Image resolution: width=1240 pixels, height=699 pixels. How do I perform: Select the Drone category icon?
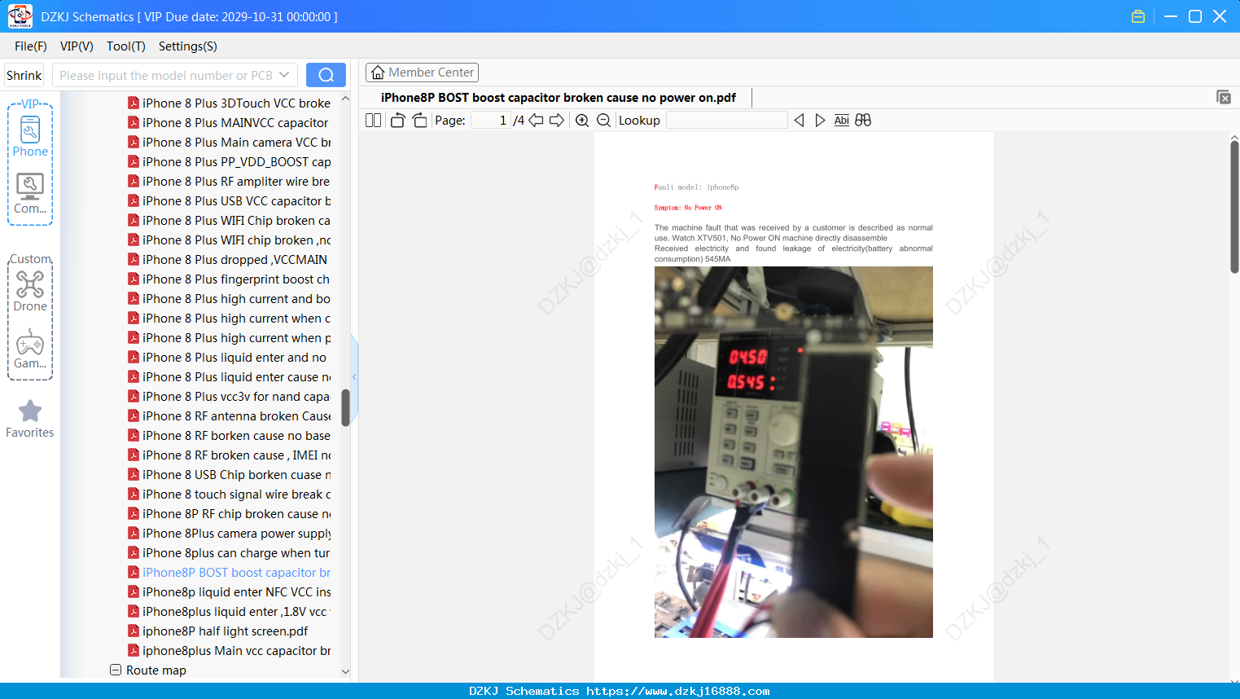[x=30, y=291]
